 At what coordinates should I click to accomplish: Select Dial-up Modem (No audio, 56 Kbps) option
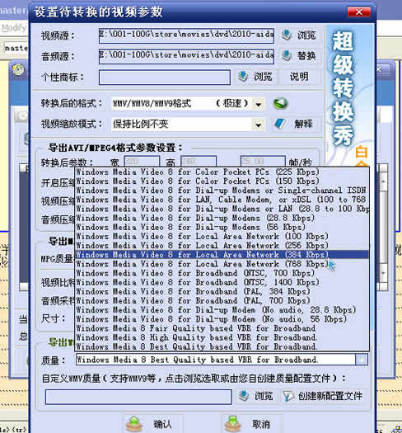[222, 319]
